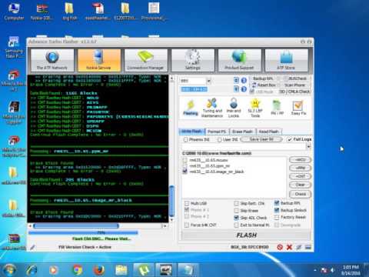Open the Easy Fix checkmark icon
Image resolution: width=369 pixels, height=277 pixels.
click(x=298, y=108)
